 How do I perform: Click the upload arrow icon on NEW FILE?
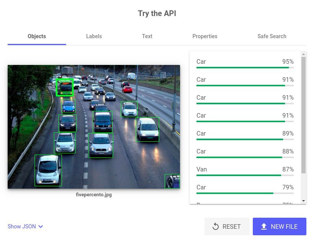(264, 226)
